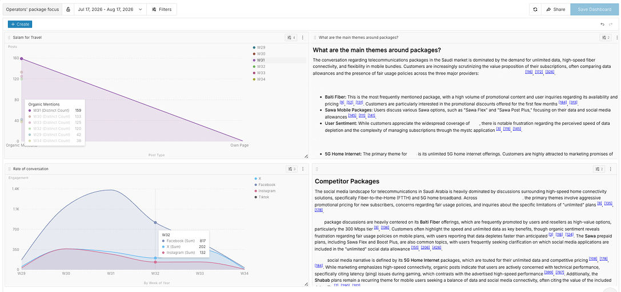Toggle W29 series in the legend

(259, 47)
